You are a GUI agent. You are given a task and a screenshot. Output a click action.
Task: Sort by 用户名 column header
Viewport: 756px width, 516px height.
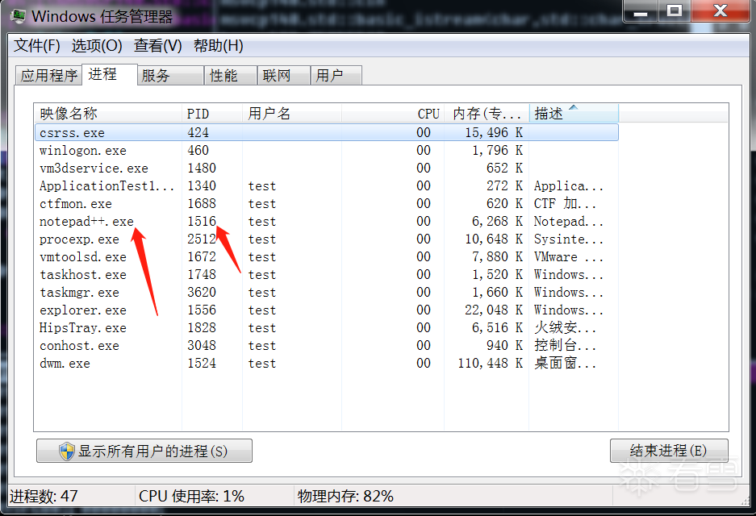pyautogui.click(x=292, y=114)
